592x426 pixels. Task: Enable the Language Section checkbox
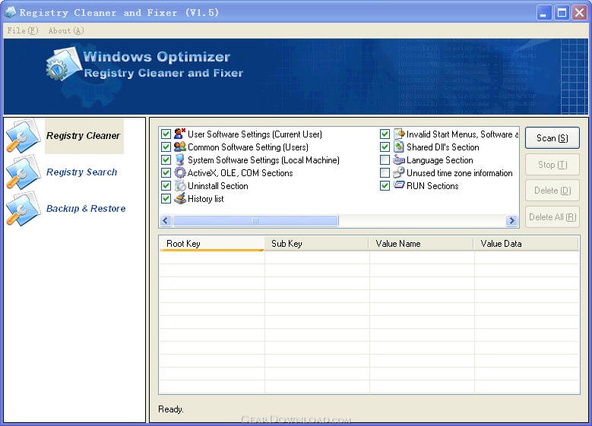pos(385,160)
